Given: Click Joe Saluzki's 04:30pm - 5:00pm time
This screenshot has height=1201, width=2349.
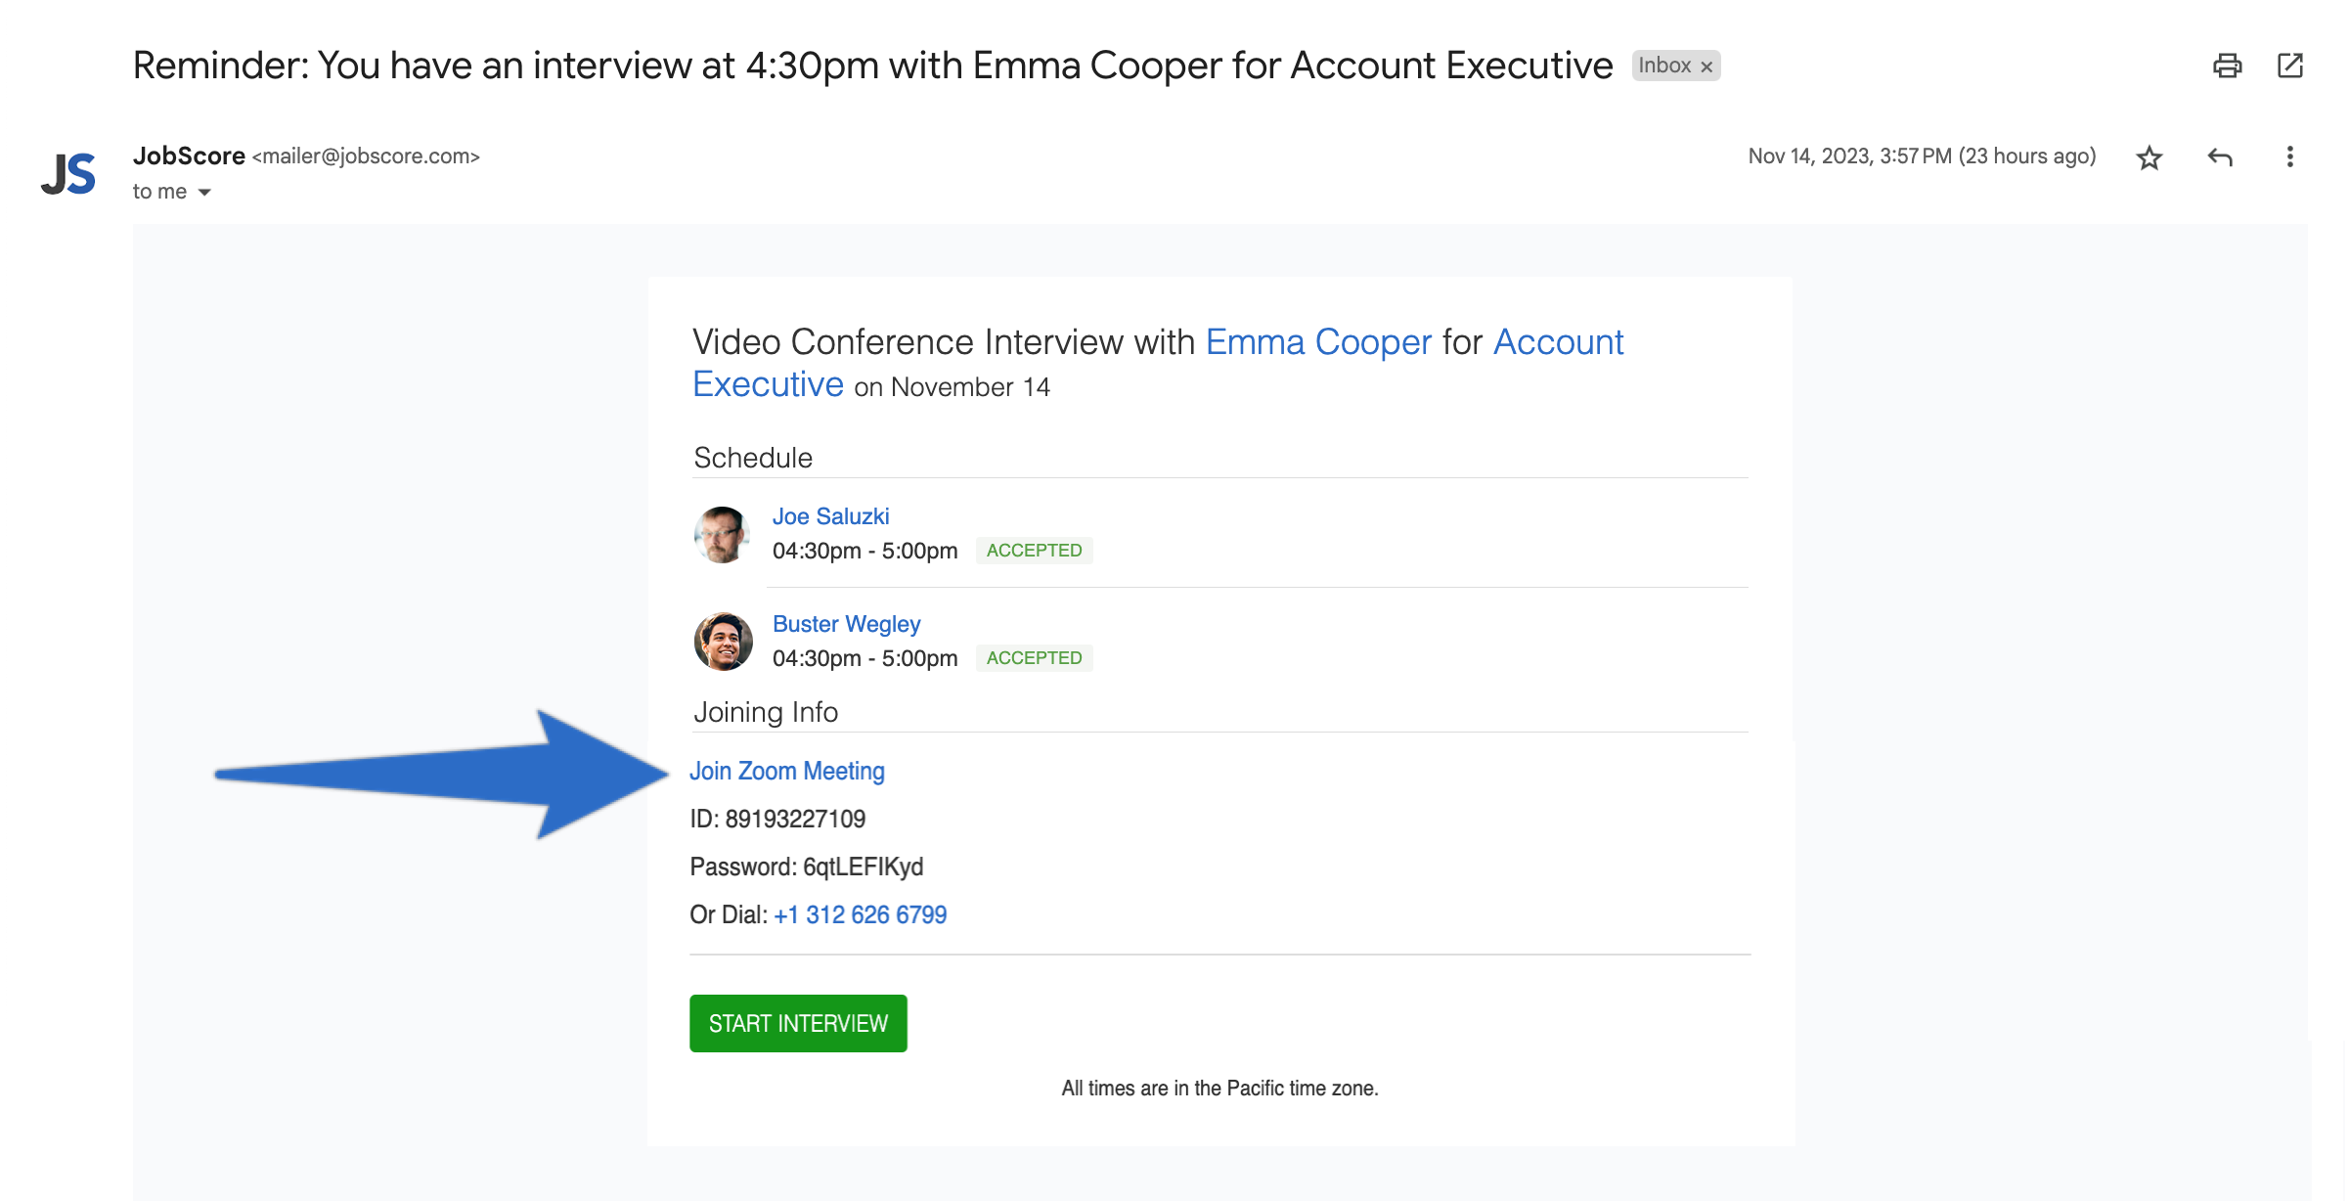Looking at the screenshot, I should 864,551.
